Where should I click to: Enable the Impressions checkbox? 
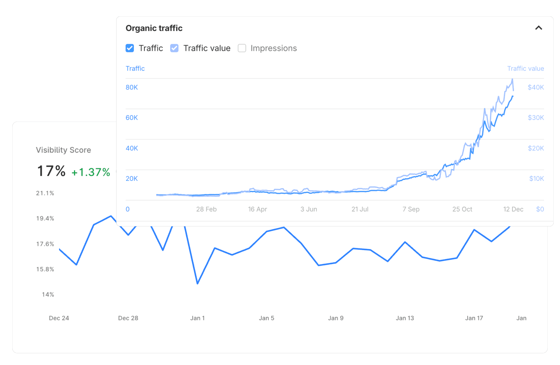(241, 48)
